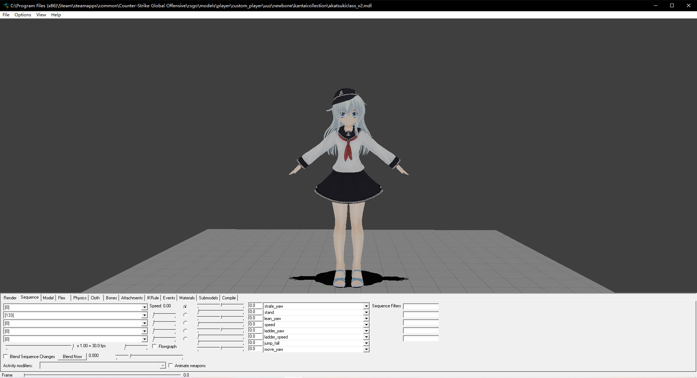Image resolution: width=697 pixels, height=378 pixels.
Task: Open the speed pose parameter dropdown
Action: tap(366, 325)
